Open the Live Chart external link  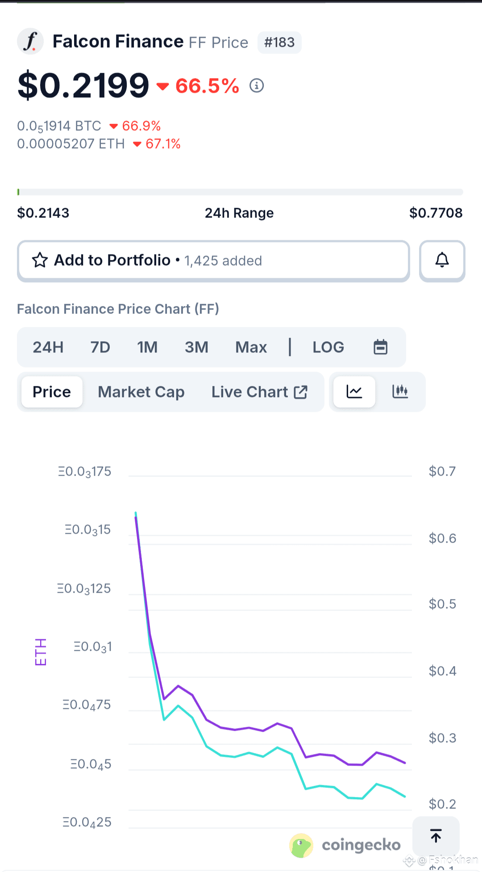(259, 392)
